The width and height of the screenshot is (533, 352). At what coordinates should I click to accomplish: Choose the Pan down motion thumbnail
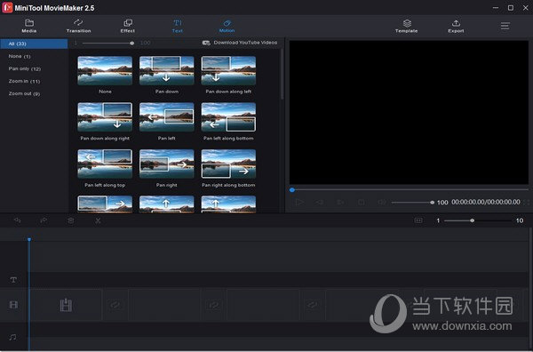pos(167,71)
